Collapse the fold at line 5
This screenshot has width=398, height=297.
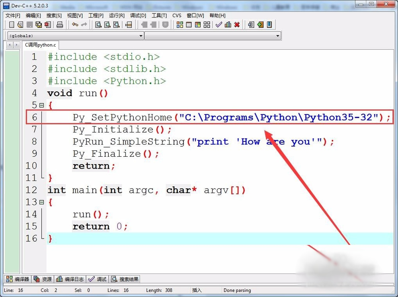click(42, 105)
